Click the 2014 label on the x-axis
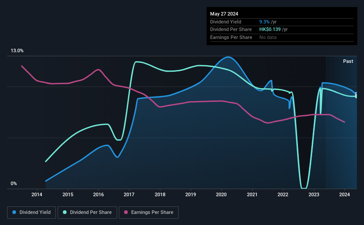This screenshot has height=225, width=364. point(37,194)
